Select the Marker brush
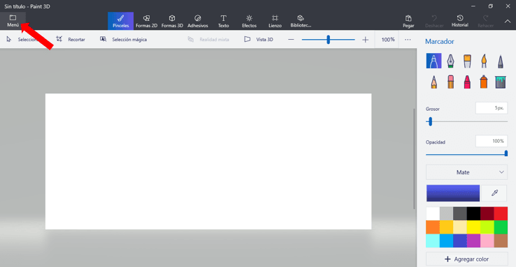 tap(433, 61)
